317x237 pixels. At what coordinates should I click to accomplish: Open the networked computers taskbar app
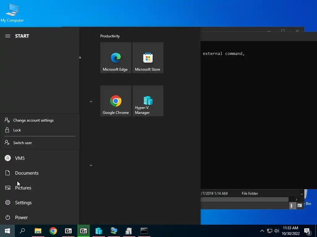point(114,231)
